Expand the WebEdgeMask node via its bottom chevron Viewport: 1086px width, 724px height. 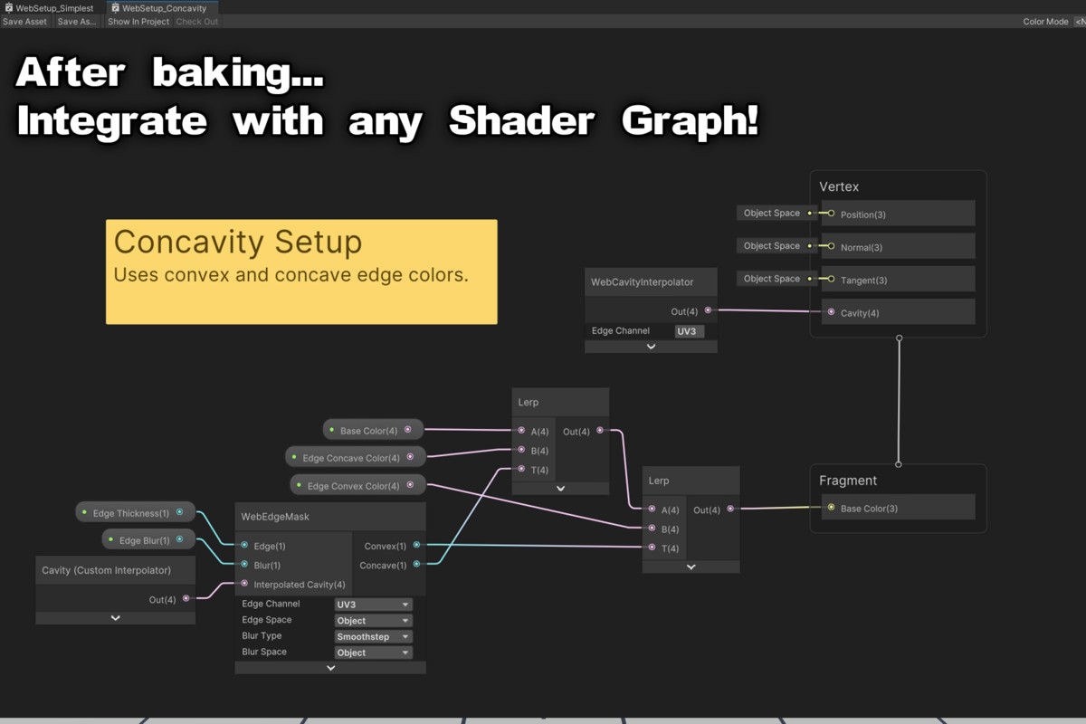tap(329, 668)
